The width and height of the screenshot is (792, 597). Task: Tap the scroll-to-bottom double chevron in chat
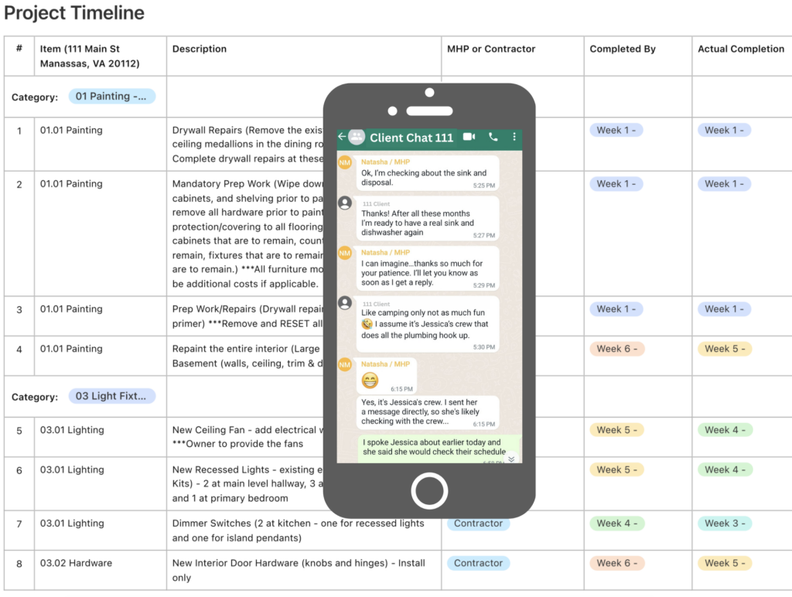(x=511, y=459)
